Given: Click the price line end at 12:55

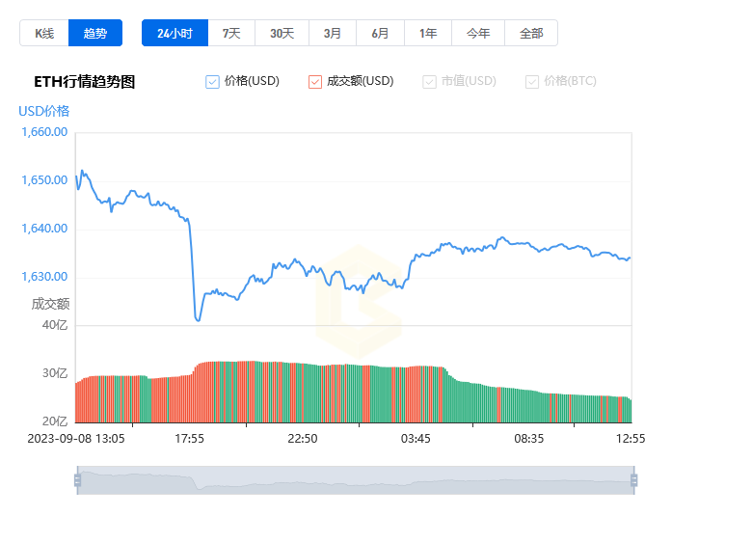Looking at the screenshot, I should coord(630,258).
